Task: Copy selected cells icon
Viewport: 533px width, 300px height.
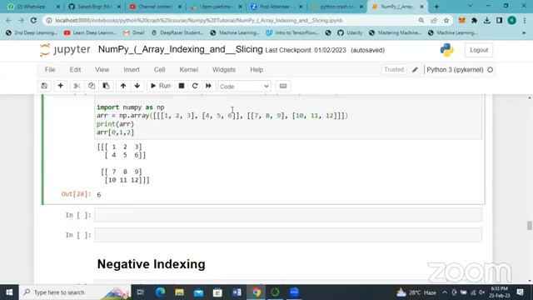Action: click(x=92, y=86)
